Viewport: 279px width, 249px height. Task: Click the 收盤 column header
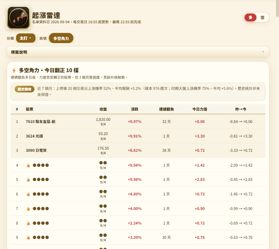click(103, 109)
